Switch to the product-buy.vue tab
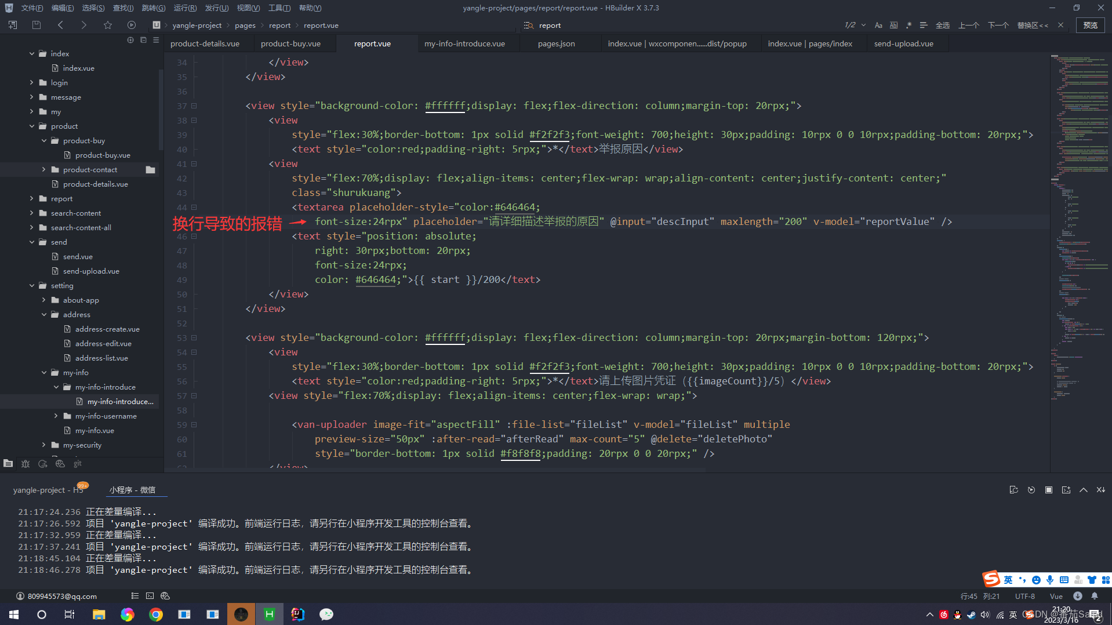Image resolution: width=1112 pixels, height=625 pixels. point(290,43)
